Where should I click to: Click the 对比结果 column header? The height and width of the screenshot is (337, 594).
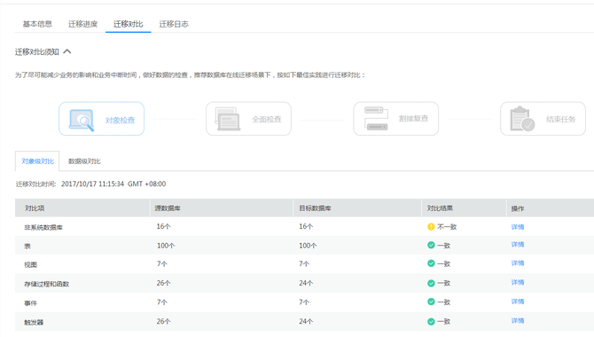(x=440, y=208)
